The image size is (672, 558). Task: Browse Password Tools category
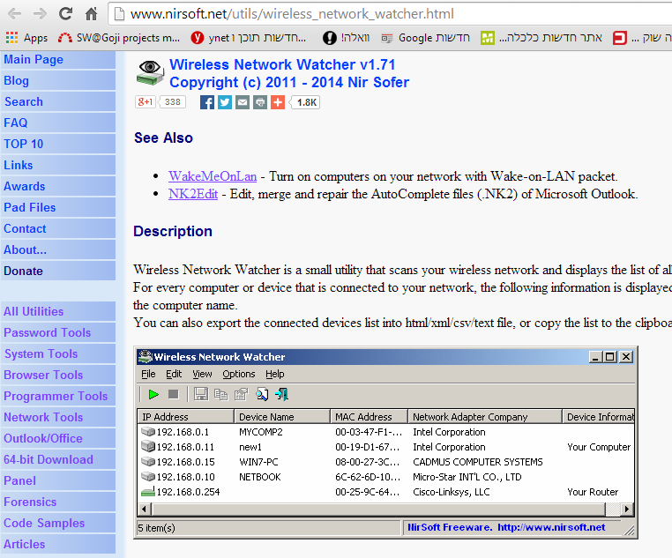[58, 332]
